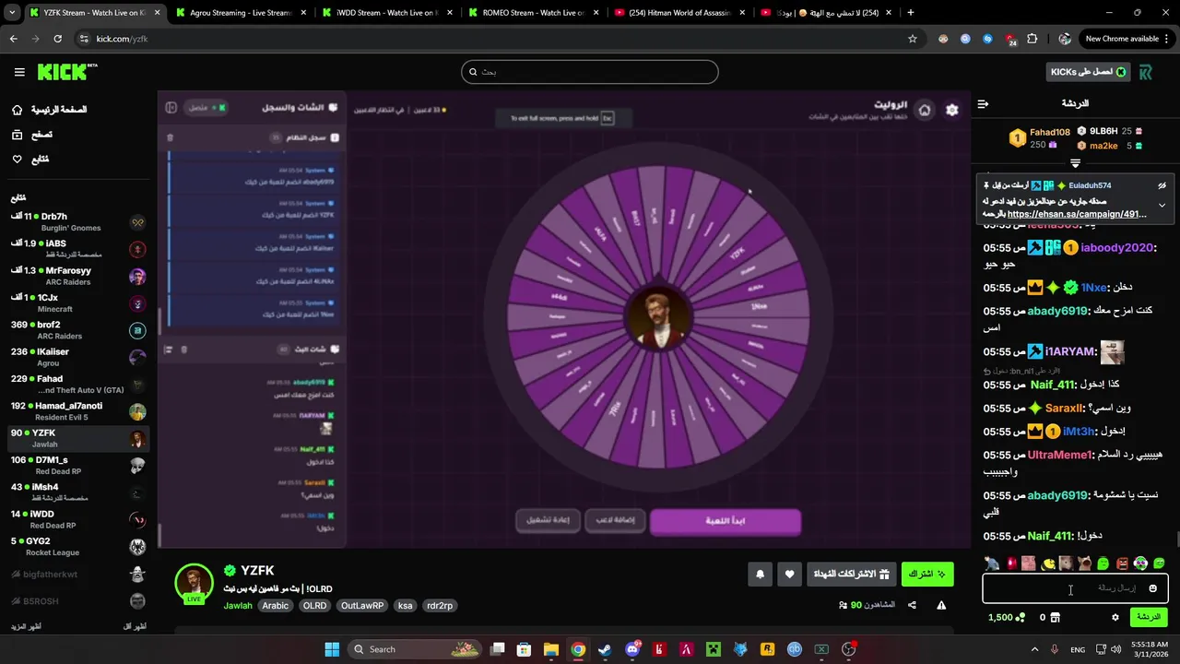The width and height of the screenshot is (1180, 664).
Task: Open File Explorer from the taskbar
Action: pyautogui.click(x=550, y=649)
